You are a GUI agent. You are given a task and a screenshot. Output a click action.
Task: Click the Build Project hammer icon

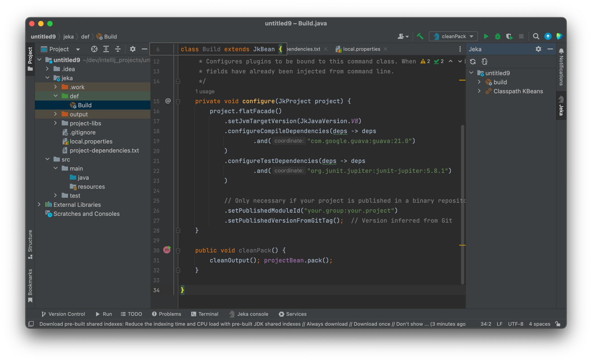[x=420, y=36]
